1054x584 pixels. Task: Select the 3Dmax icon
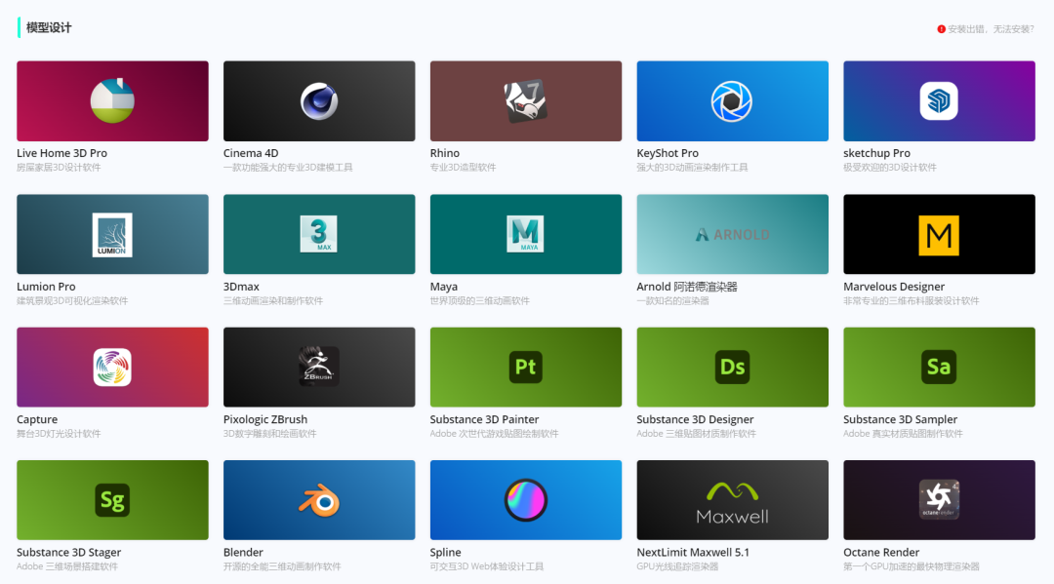click(x=319, y=234)
